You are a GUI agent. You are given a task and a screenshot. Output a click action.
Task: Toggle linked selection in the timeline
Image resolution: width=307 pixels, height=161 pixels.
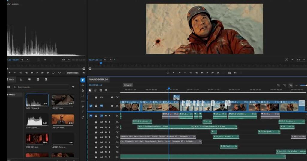pos(95,90)
